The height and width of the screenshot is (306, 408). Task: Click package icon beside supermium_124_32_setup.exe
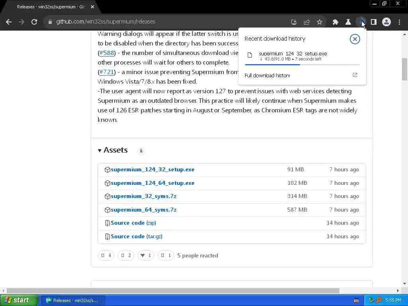(x=107, y=170)
